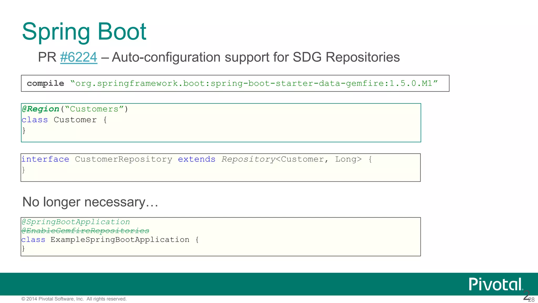The height and width of the screenshot is (303, 538).
Task: Click 'ExampleSpringBootApplication' class name
Action: (120, 240)
